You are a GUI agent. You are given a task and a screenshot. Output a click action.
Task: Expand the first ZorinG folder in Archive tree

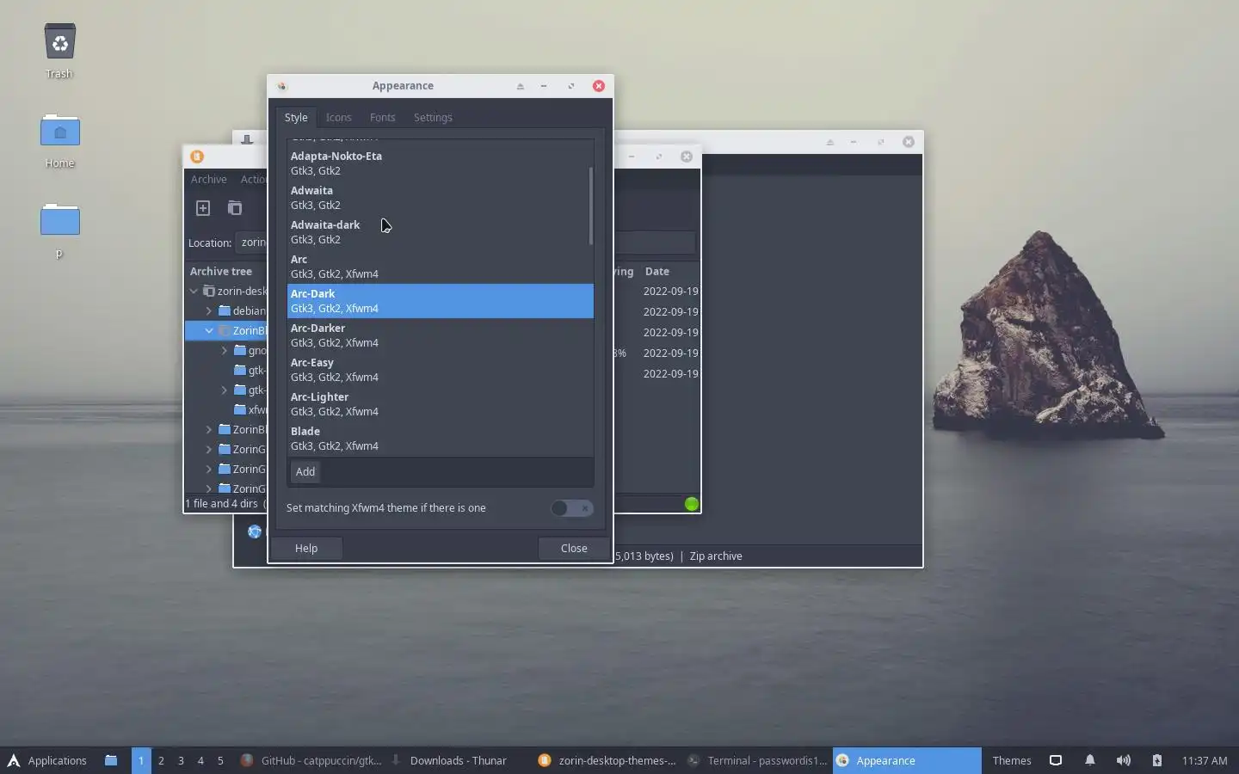click(209, 450)
